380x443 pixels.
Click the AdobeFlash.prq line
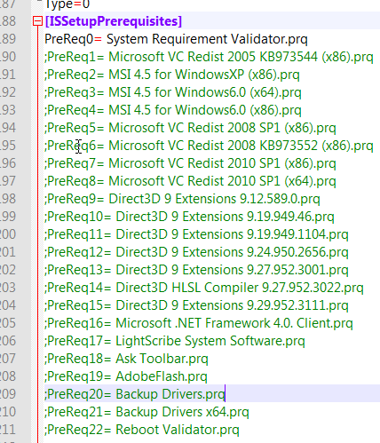click(x=126, y=376)
